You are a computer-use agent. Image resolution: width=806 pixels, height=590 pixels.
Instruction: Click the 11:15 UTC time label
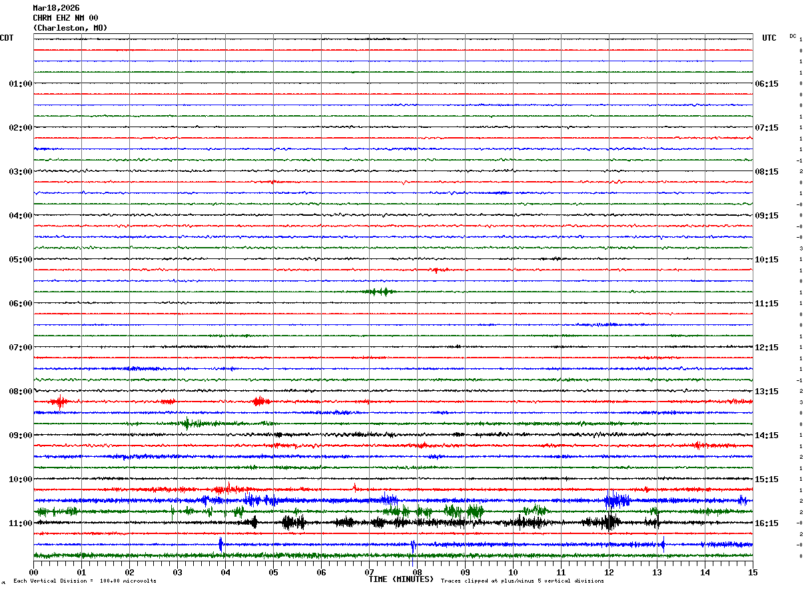click(767, 304)
